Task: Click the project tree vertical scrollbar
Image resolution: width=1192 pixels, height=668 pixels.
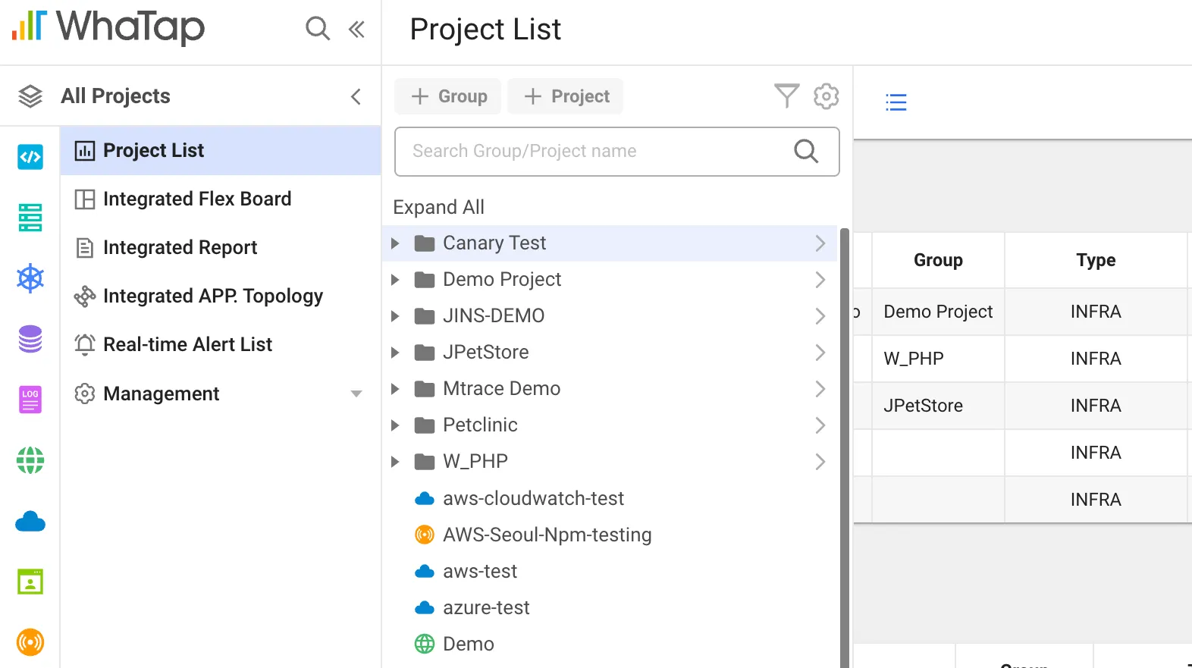Action: [x=845, y=447]
